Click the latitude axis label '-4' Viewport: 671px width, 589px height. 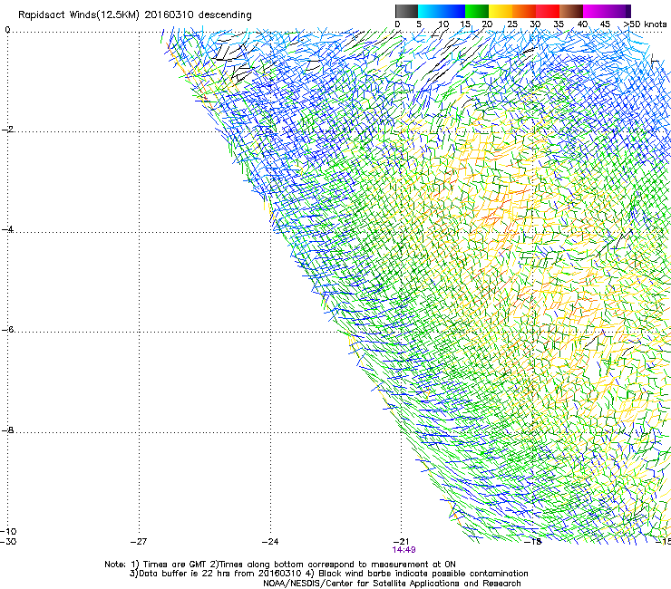pos(7,229)
